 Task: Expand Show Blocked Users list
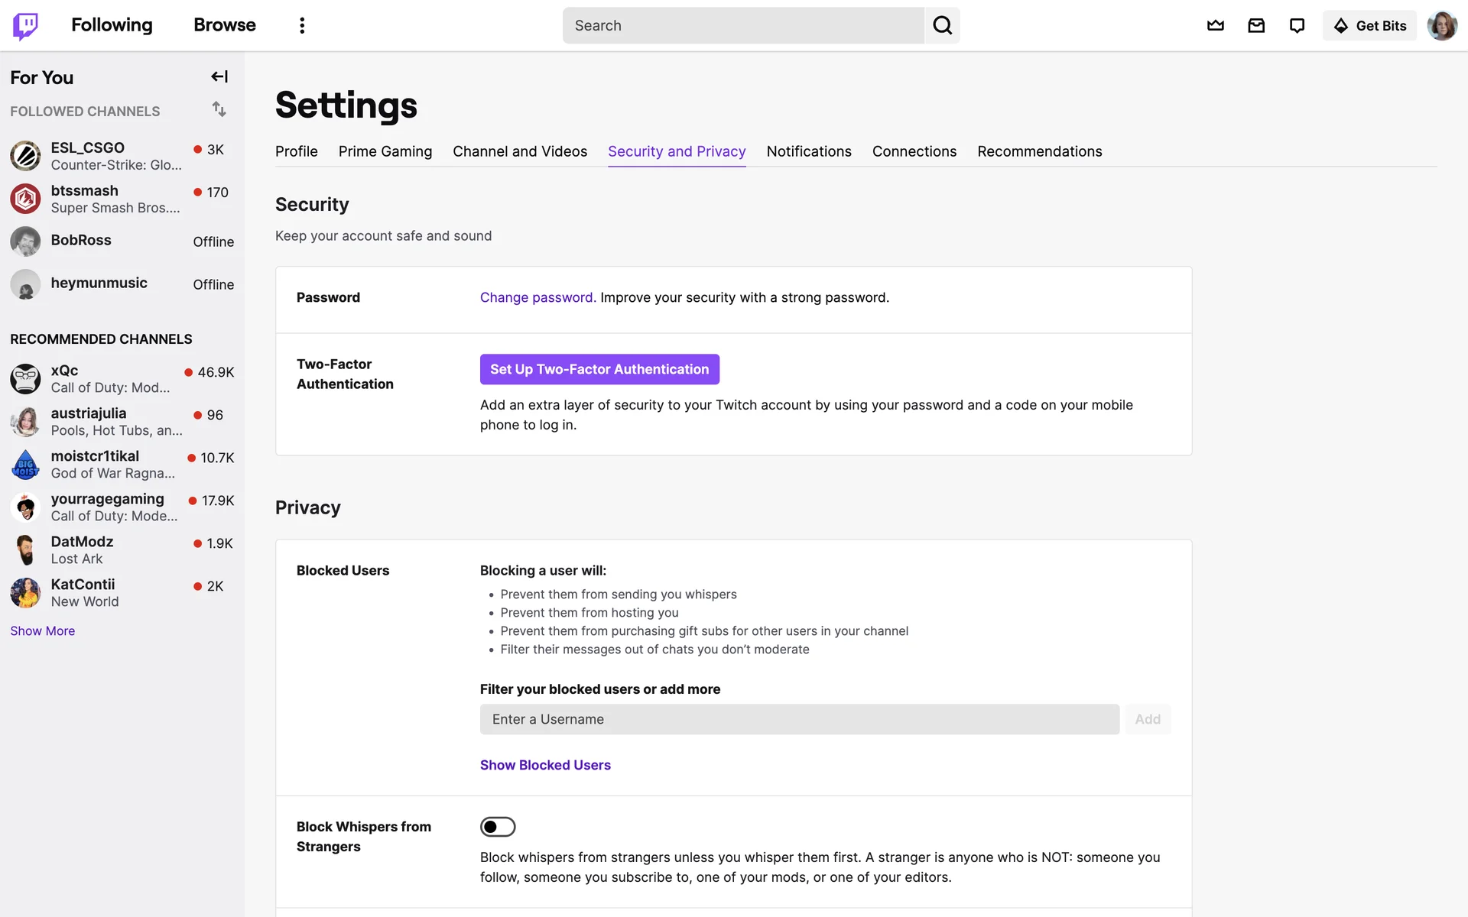click(545, 765)
